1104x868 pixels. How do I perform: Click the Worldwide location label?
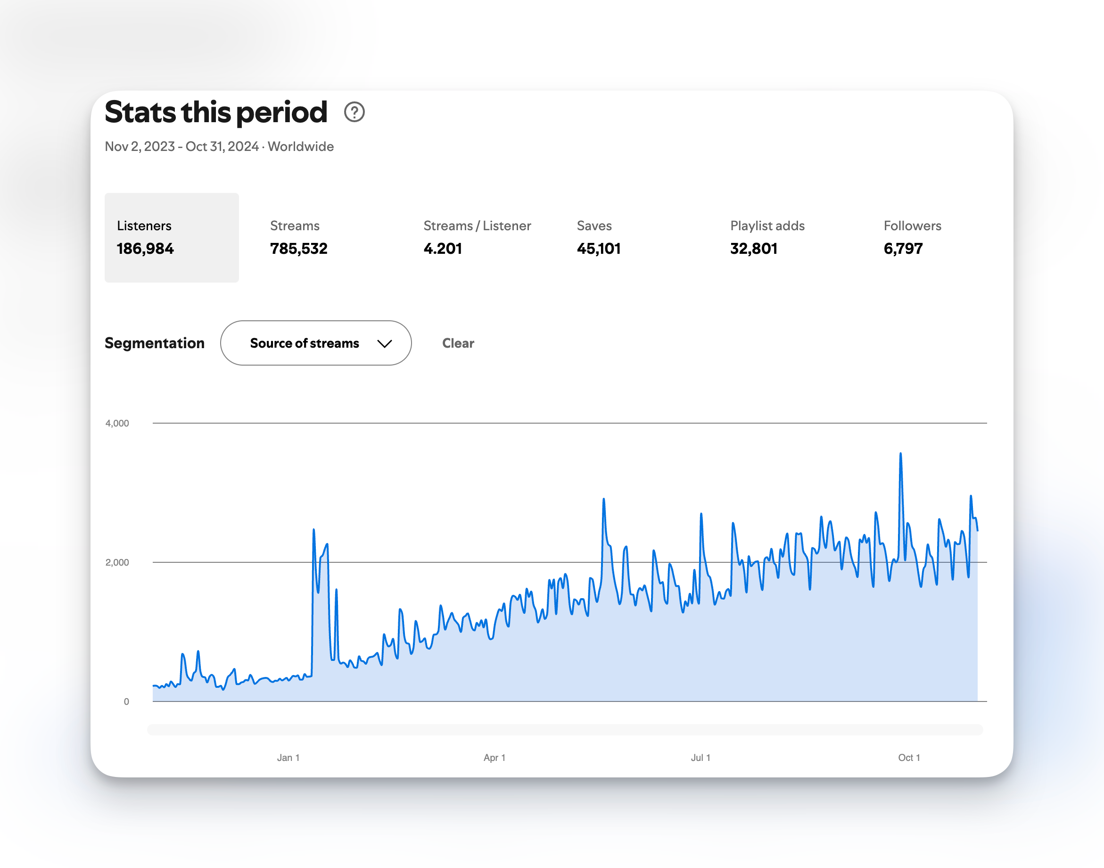301,146
